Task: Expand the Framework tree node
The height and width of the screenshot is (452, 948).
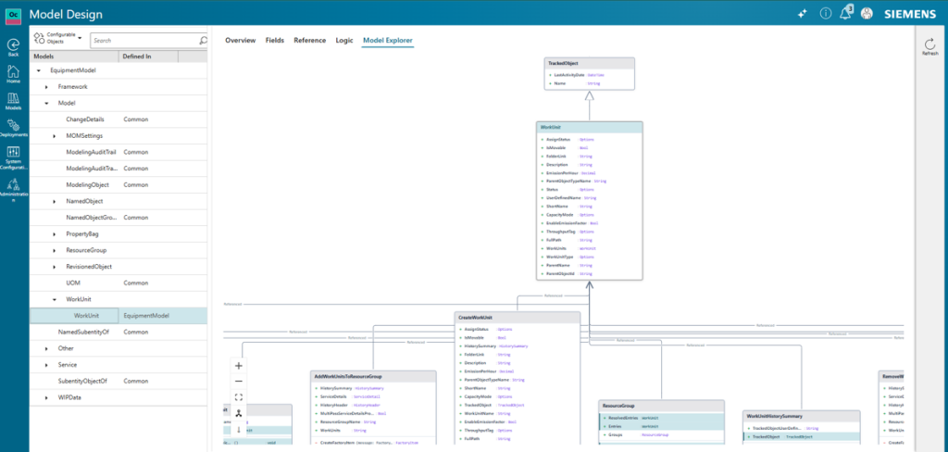Action: (46, 87)
